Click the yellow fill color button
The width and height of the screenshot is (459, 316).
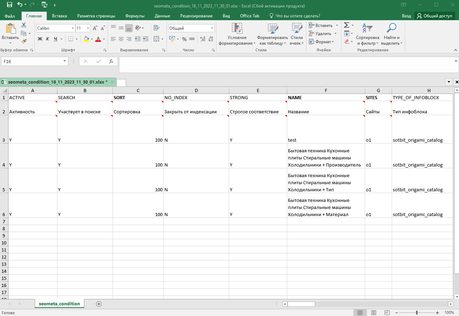86,39
